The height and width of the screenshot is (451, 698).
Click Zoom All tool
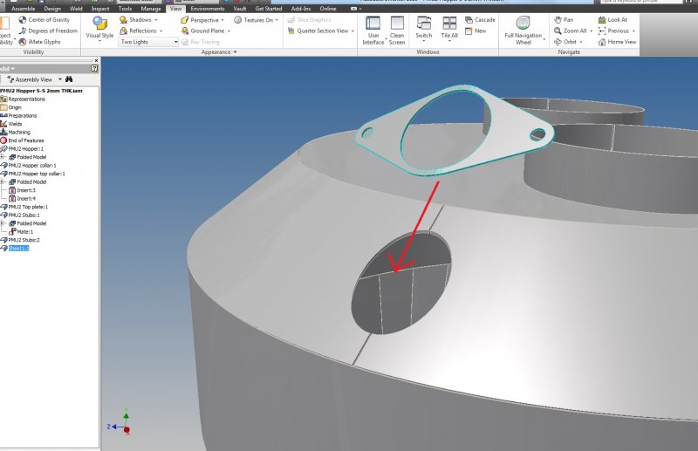click(x=571, y=31)
